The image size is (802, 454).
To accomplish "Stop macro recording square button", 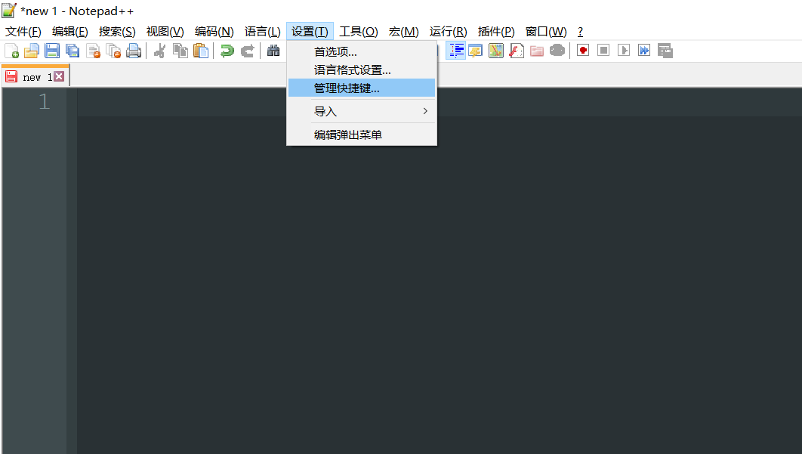I will pyautogui.click(x=603, y=51).
